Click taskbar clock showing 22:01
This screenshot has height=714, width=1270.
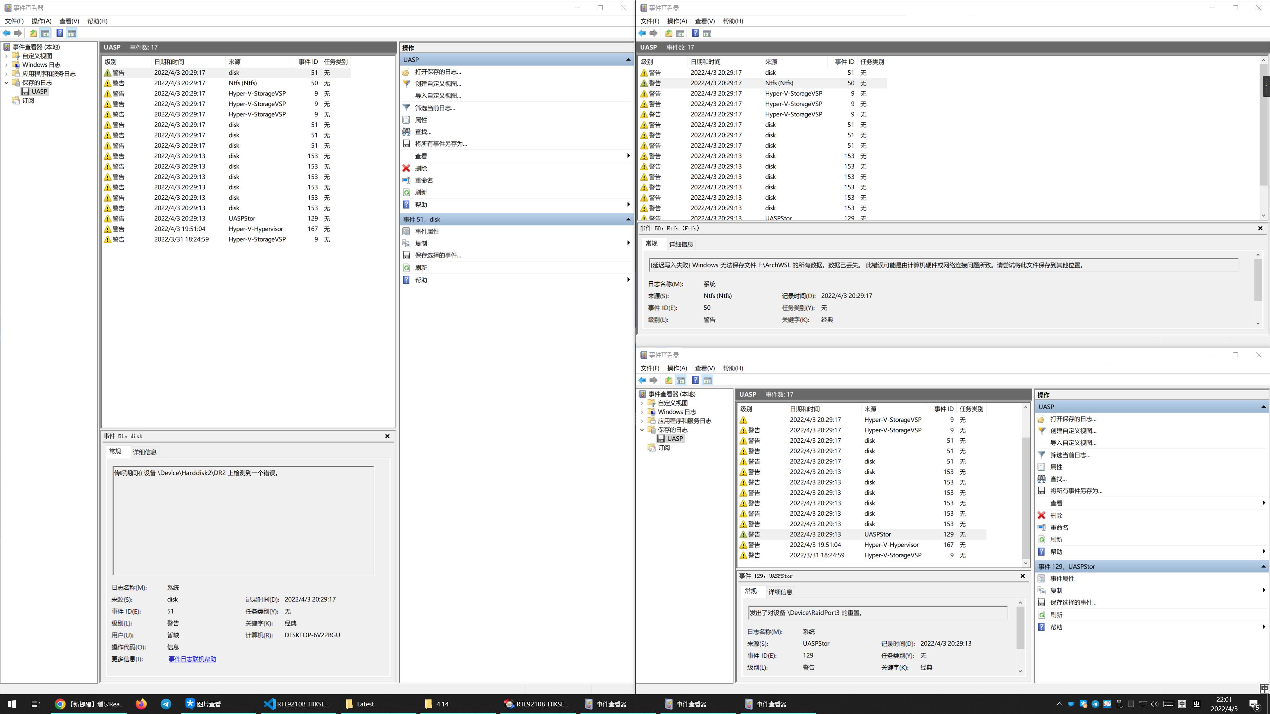(1224, 704)
